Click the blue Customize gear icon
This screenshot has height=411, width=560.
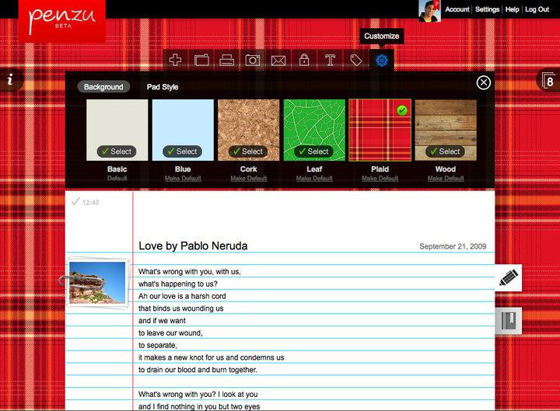click(381, 60)
